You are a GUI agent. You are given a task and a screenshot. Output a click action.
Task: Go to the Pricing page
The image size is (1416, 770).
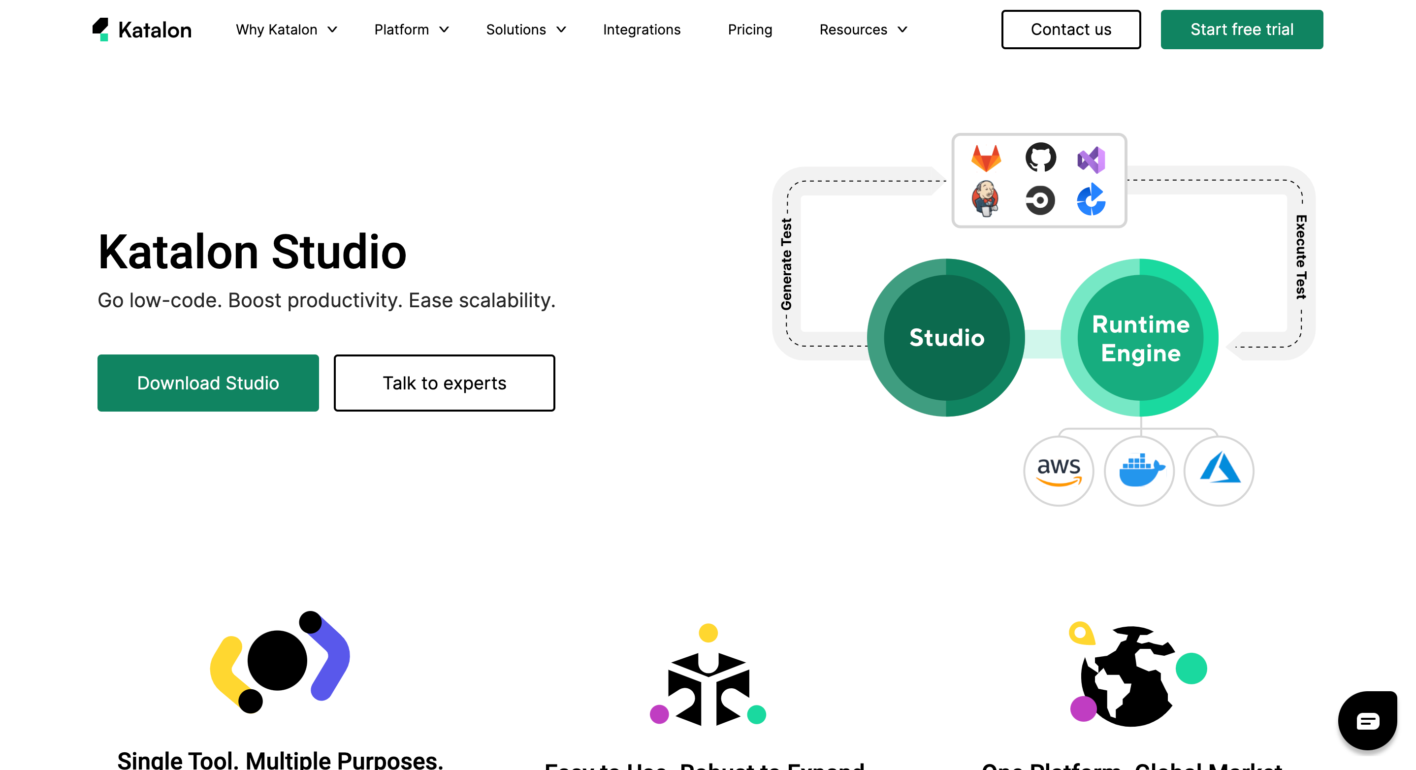750,30
